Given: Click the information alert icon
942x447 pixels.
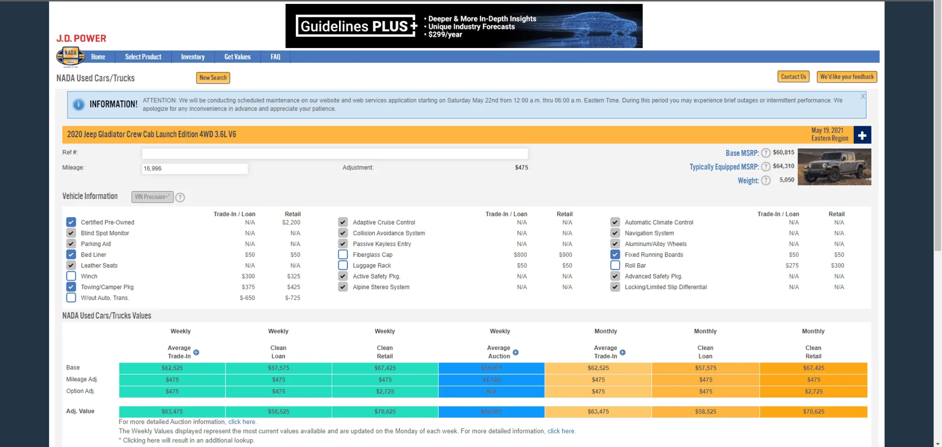Looking at the screenshot, I should click(78, 104).
